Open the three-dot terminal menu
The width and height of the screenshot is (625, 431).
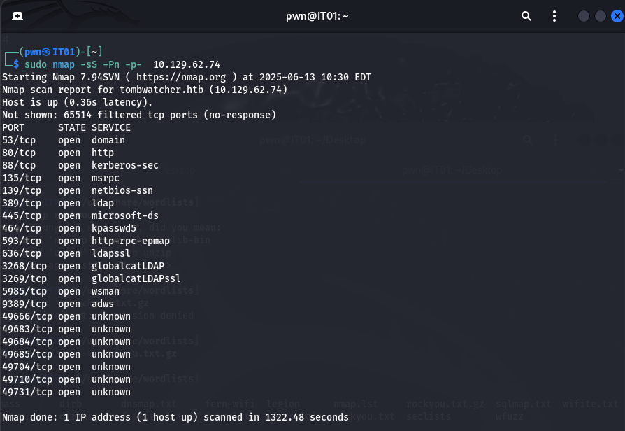tap(555, 16)
